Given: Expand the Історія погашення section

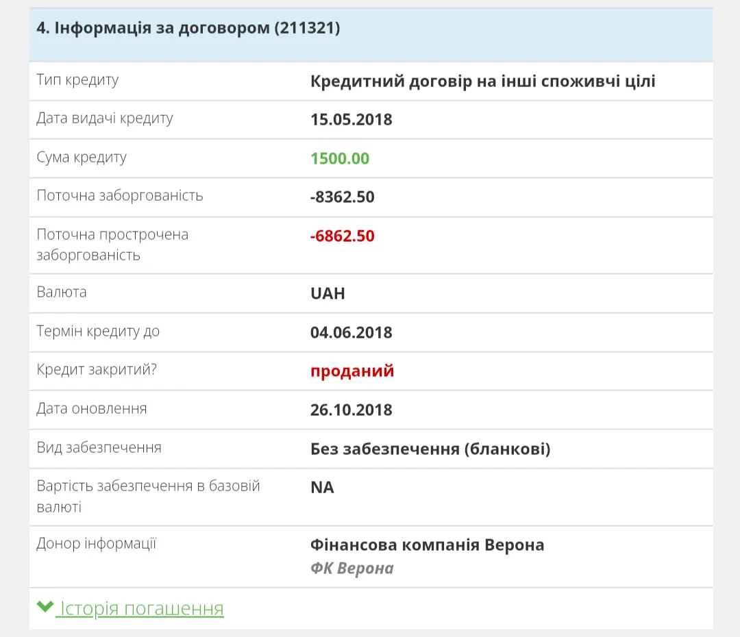Looking at the screenshot, I should pos(141,608).
